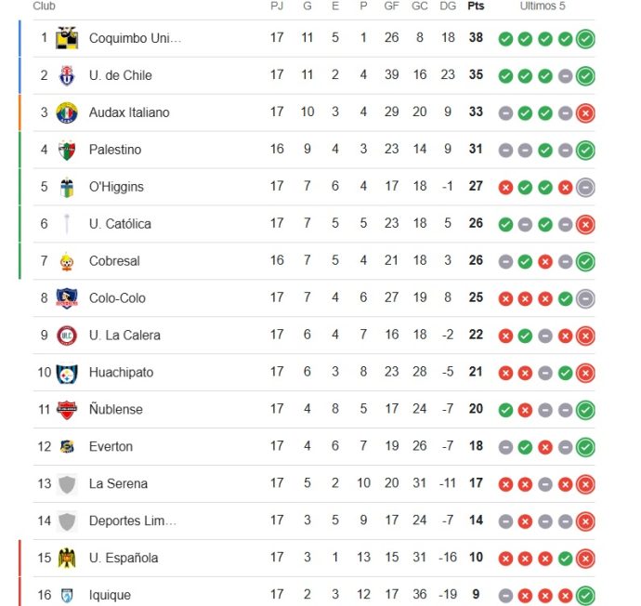Click the U. de Chile crest icon
The image size is (641, 606).
pyautogui.click(x=67, y=75)
